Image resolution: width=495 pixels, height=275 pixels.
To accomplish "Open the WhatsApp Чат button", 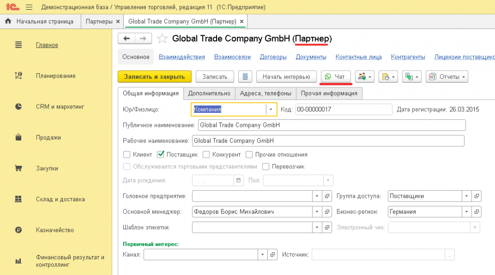I will click(x=336, y=77).
